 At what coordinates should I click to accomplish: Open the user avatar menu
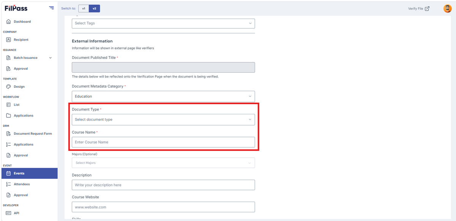(x=447, y=8)
